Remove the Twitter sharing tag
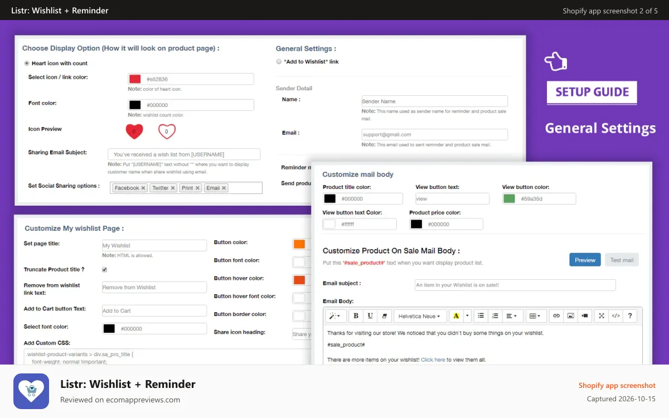Viewport: 669px width, 418px height. tap(173, 188)
